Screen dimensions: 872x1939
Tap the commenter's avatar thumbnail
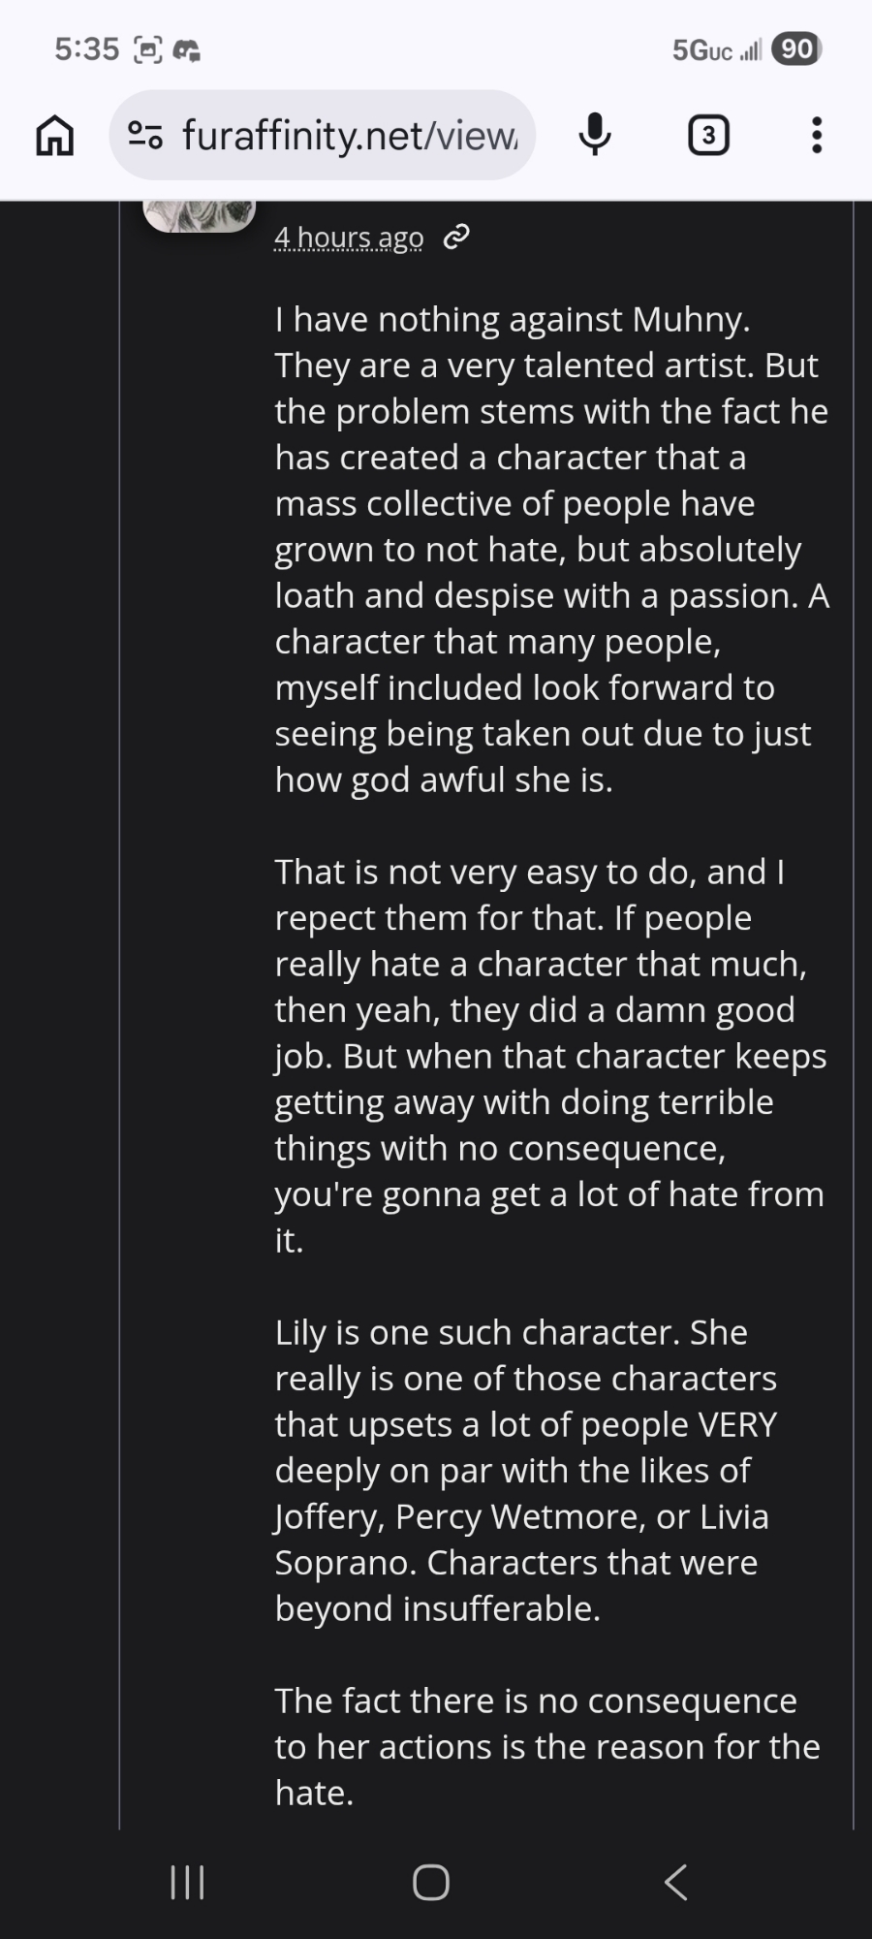click(200, 214)
